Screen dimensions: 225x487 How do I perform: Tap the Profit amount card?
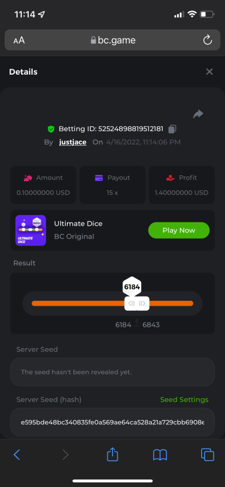click(182, 185)
